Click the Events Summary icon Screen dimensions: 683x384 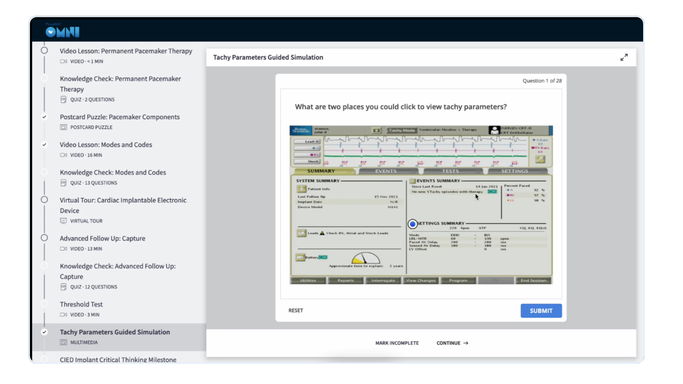pos(412,181)
